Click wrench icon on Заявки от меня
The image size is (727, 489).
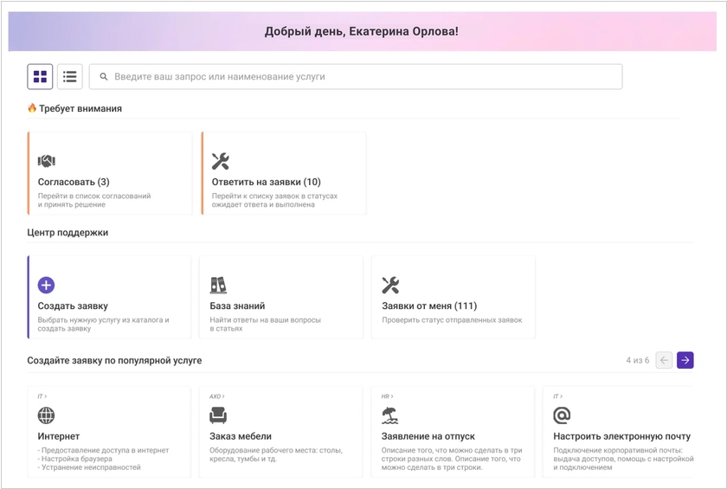click(390, 285)
